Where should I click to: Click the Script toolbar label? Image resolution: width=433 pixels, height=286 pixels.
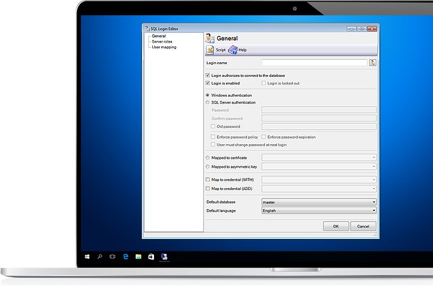pyautogui.click(x=221, y=50)
